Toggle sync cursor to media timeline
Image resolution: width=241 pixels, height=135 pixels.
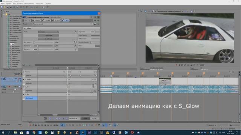coord(45,118)
